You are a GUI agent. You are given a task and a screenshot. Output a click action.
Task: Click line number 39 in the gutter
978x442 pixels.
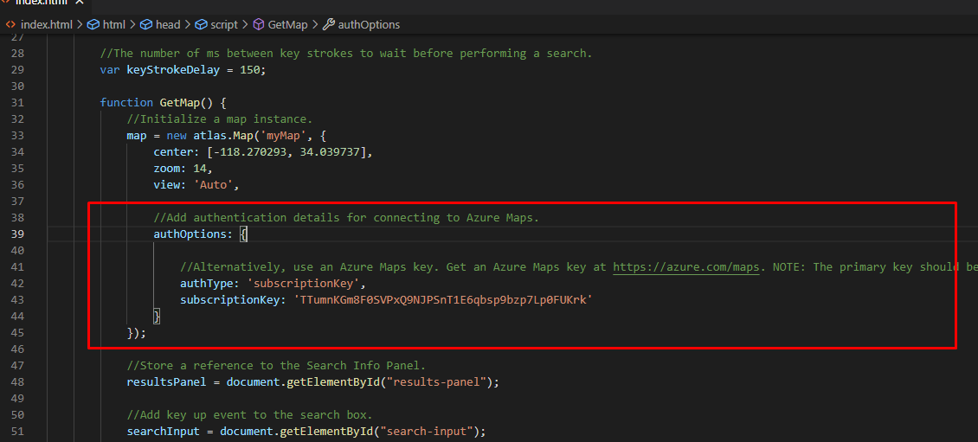click(17, 234)
